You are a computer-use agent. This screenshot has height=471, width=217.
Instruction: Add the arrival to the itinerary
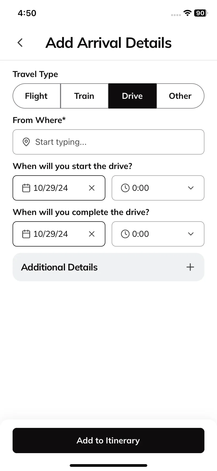click(x=108, y=441)
